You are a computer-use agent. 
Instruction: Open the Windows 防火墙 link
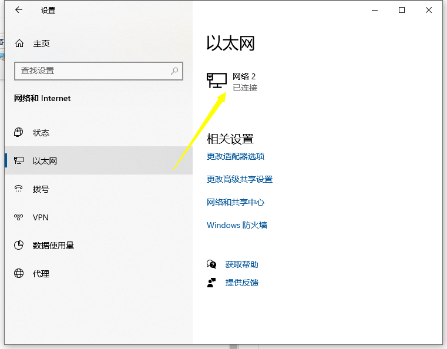(237, 225)
